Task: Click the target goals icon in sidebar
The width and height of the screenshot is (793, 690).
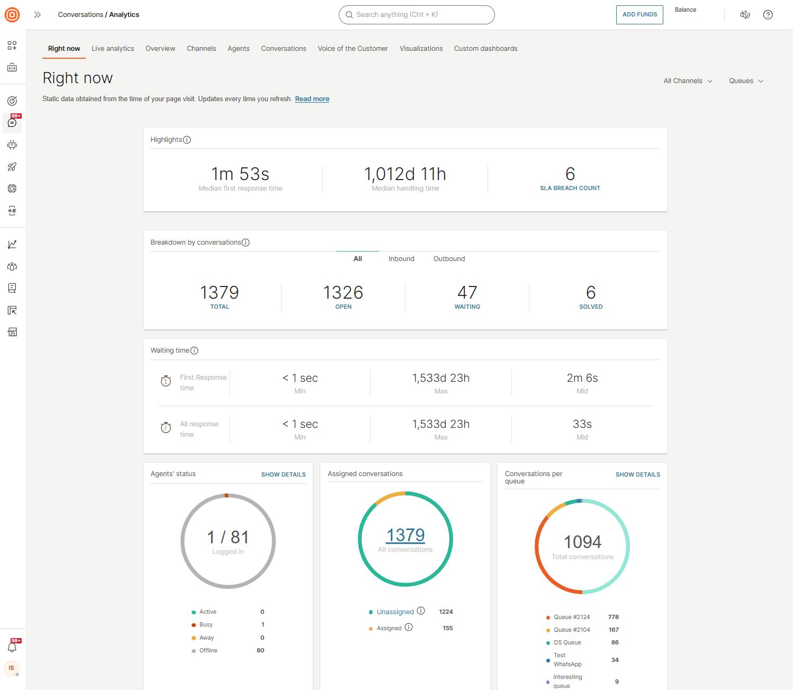Action: point(12,100)
